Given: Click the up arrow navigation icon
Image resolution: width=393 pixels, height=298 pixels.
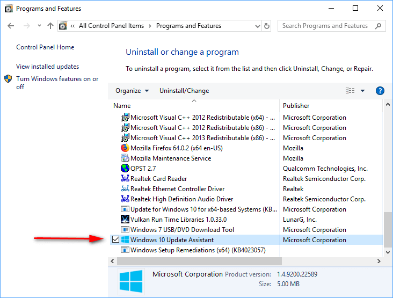Looking at the screenshot, I should coord(50,26).
